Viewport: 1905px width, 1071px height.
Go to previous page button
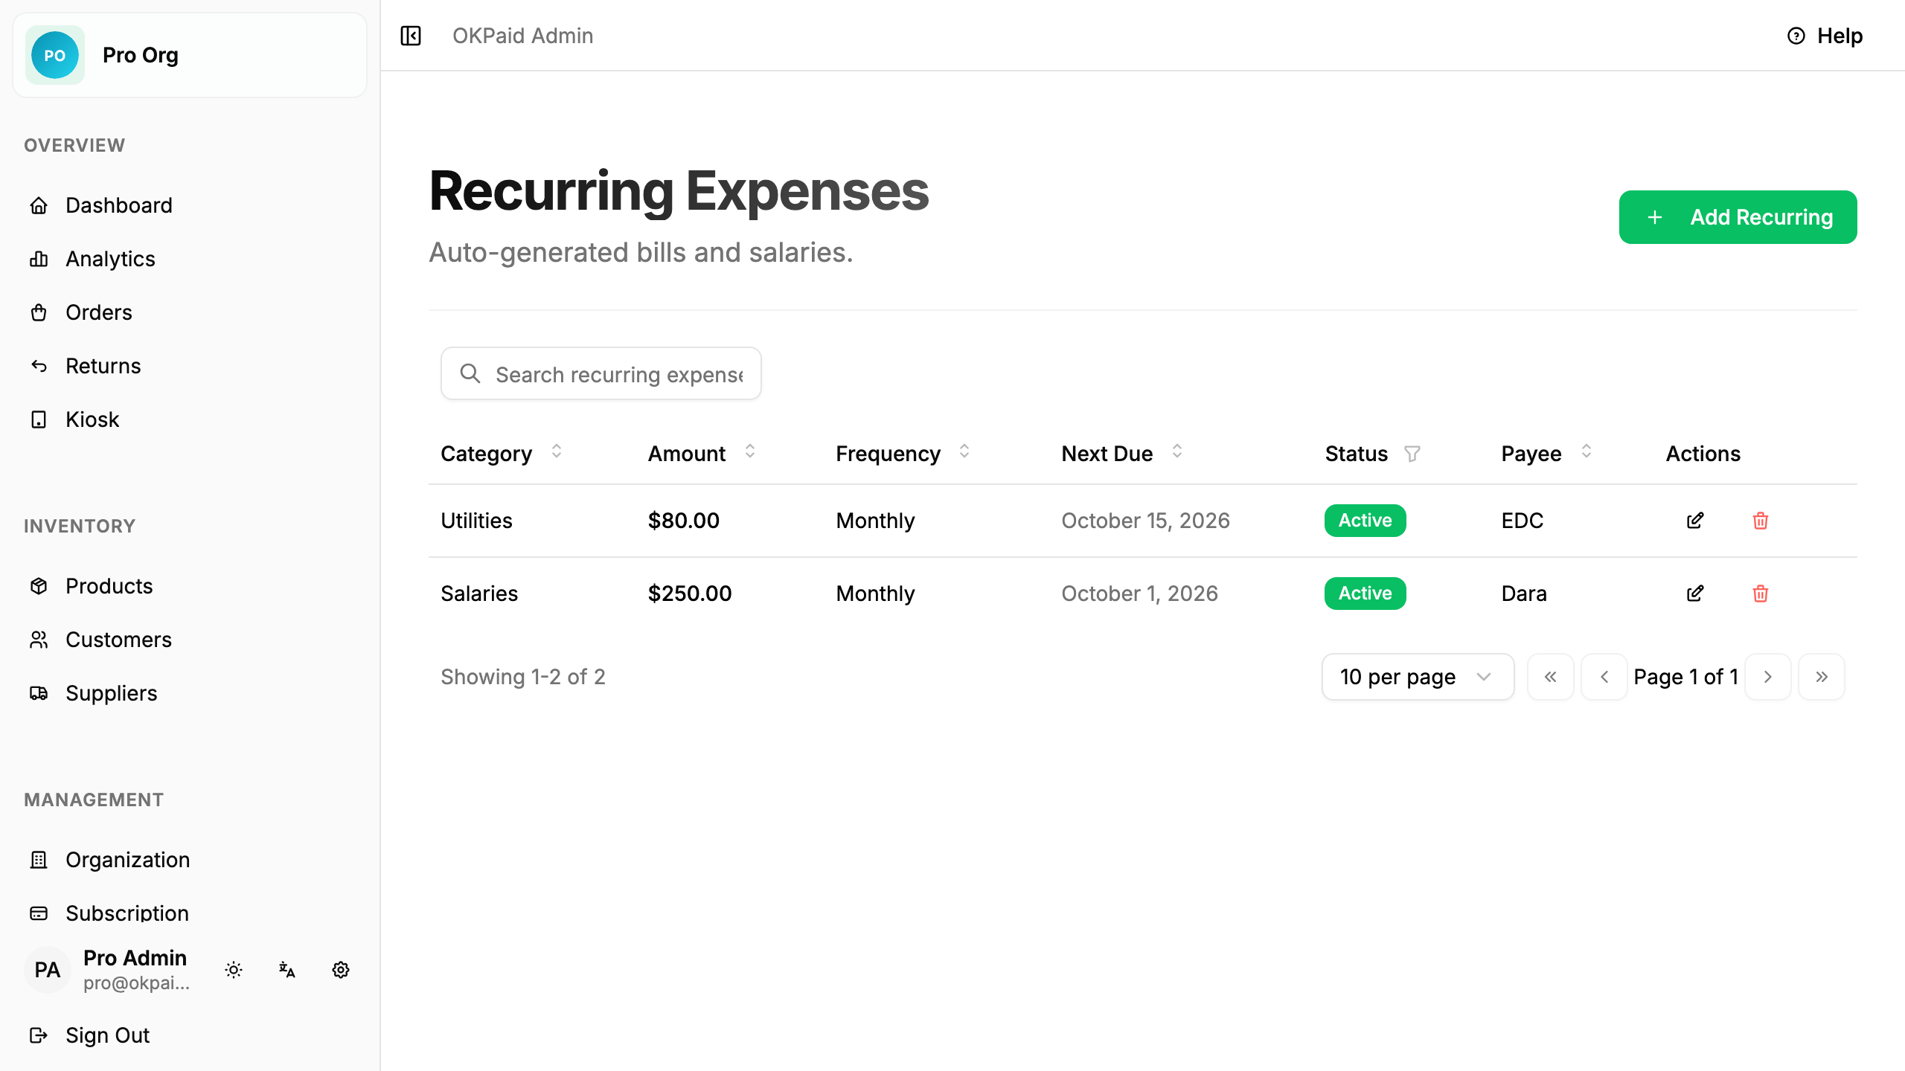(x=1604, y=677)
